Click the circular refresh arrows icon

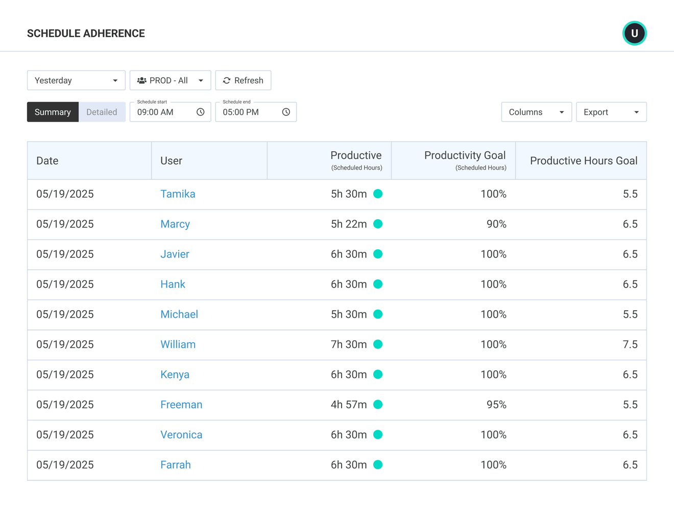click(x=227, y=80)
